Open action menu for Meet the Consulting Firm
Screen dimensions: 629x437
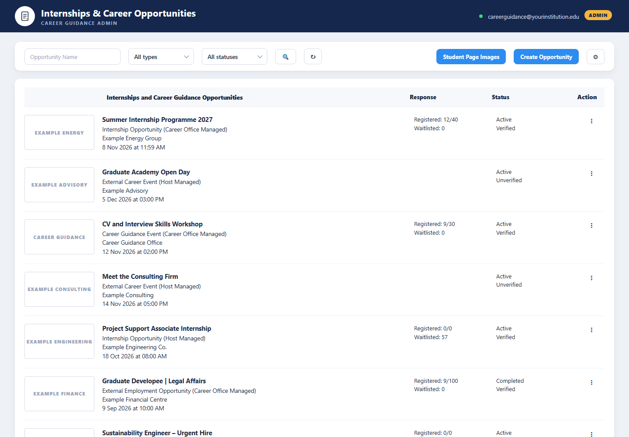[591, 278]
